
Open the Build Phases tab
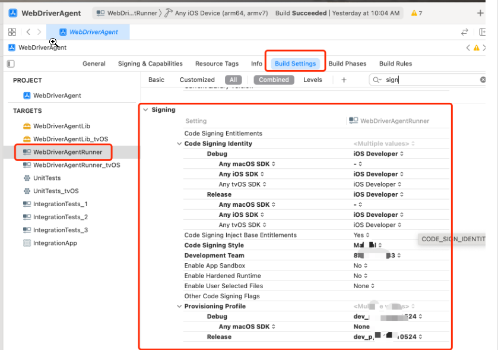click(347, 64)
